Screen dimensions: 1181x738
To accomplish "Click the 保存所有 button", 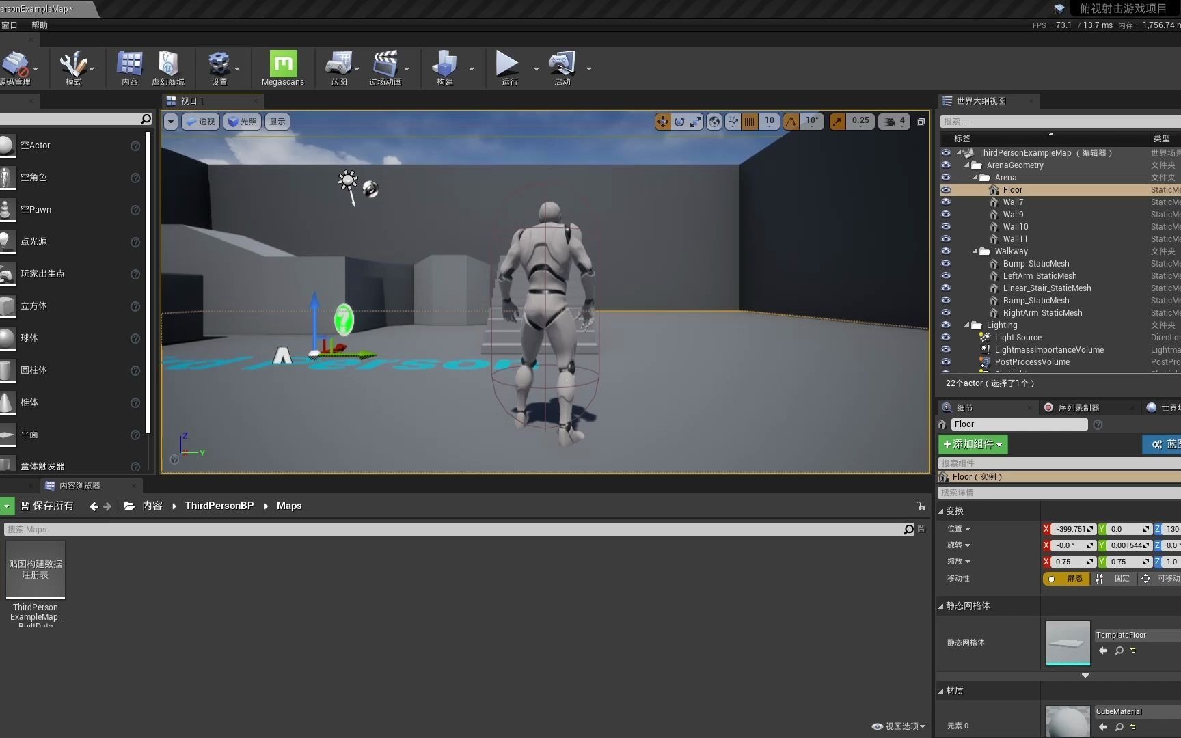I will click(x=46, y=506).
